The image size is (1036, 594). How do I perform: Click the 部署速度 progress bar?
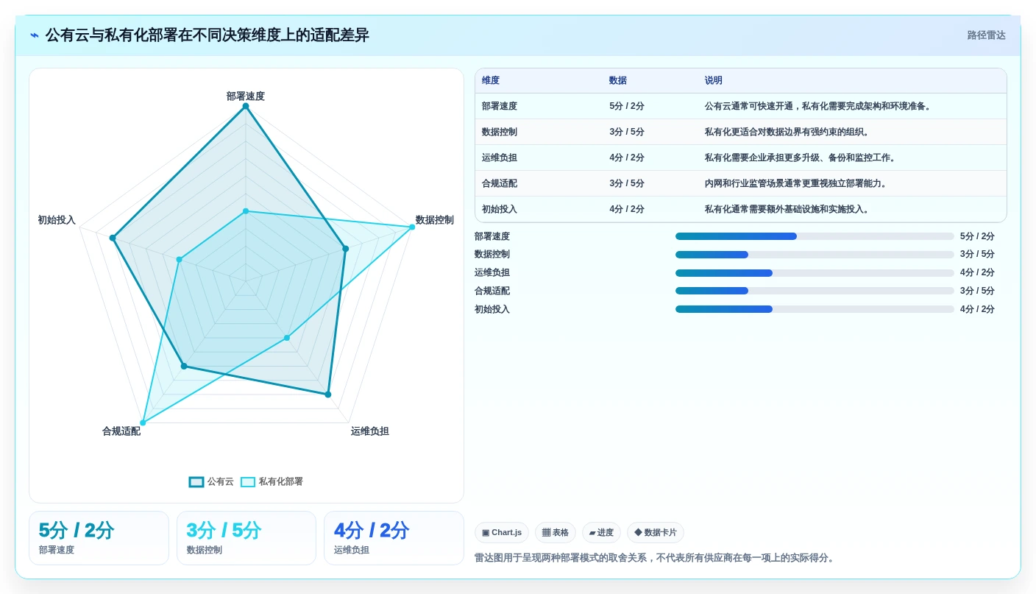(815, 236)
